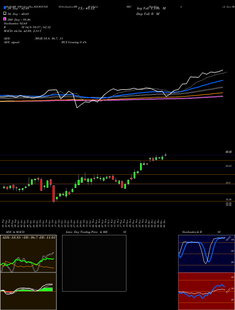Click the 'Stochastics & R SI' panel title

[201, 232]
